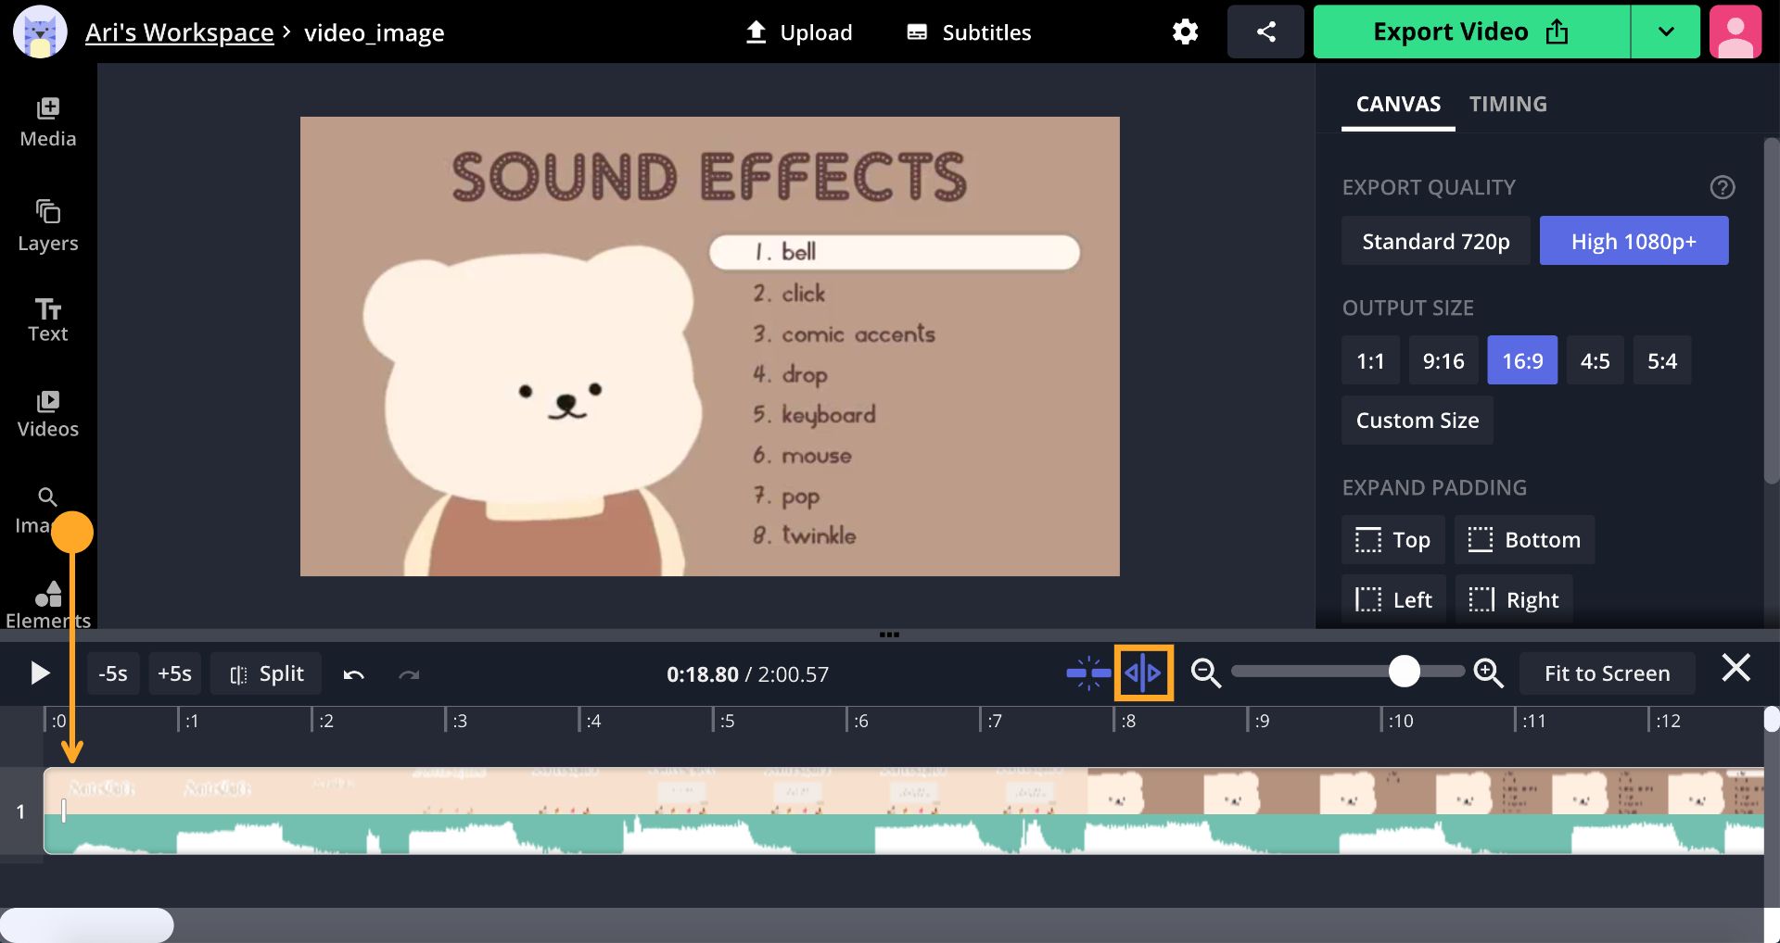Open the Videos panel
1780x943 pixels.
[x=48, y=414]
